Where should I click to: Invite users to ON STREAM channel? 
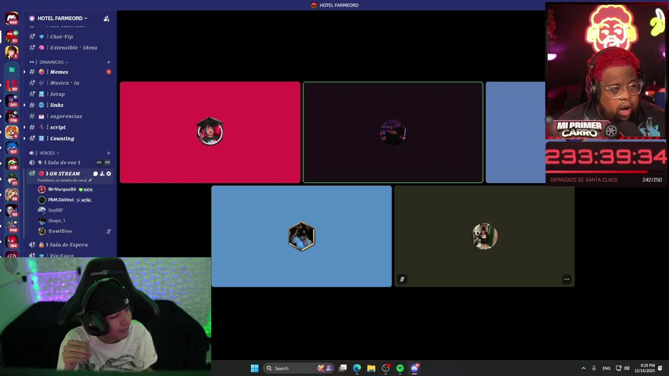pos(102,173)
